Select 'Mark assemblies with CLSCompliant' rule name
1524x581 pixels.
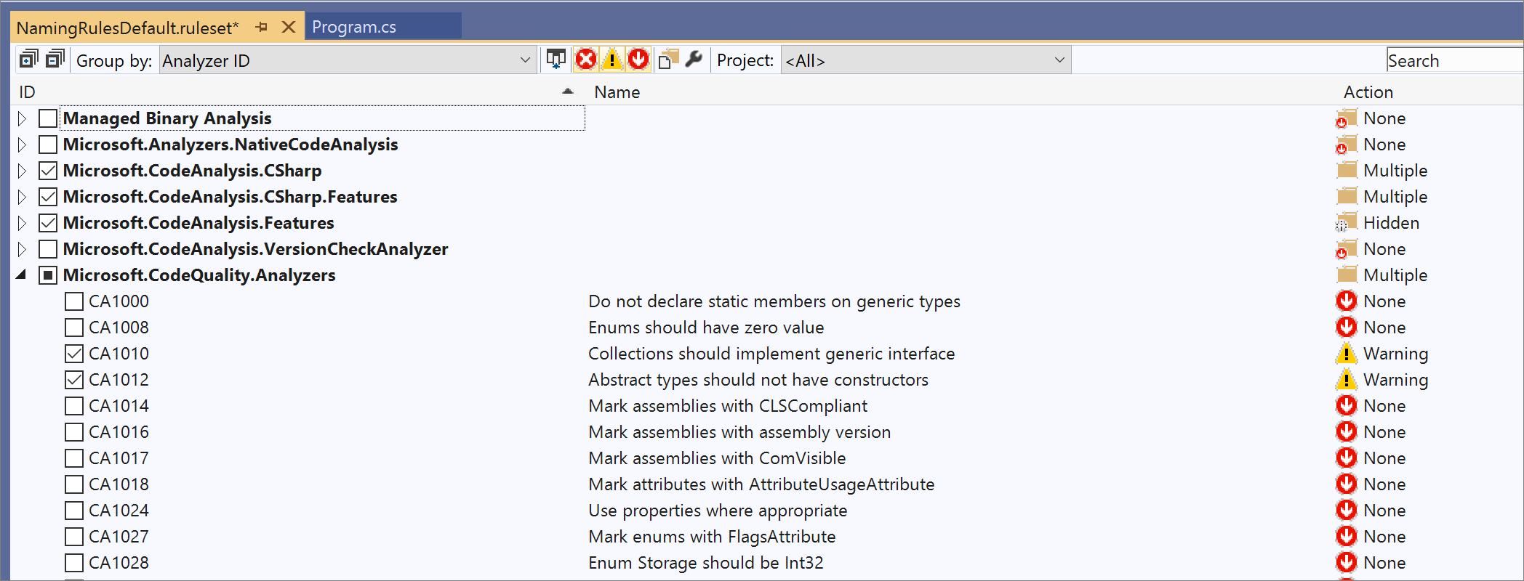(728, 406)
